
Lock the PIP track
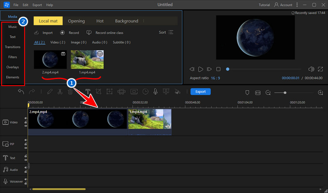click(x=26, y=144)
